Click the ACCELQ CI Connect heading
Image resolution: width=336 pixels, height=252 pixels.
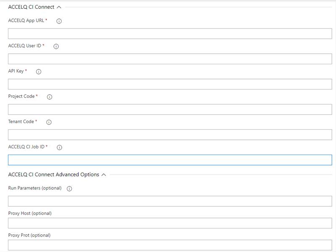31,7
